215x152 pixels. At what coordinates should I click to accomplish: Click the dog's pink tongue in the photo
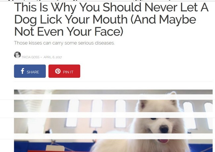(x=163, y=141)
